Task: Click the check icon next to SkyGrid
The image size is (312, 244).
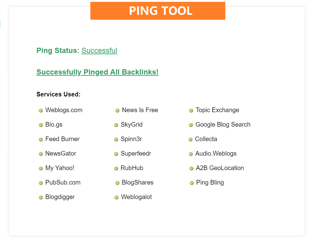Action: 116,125
